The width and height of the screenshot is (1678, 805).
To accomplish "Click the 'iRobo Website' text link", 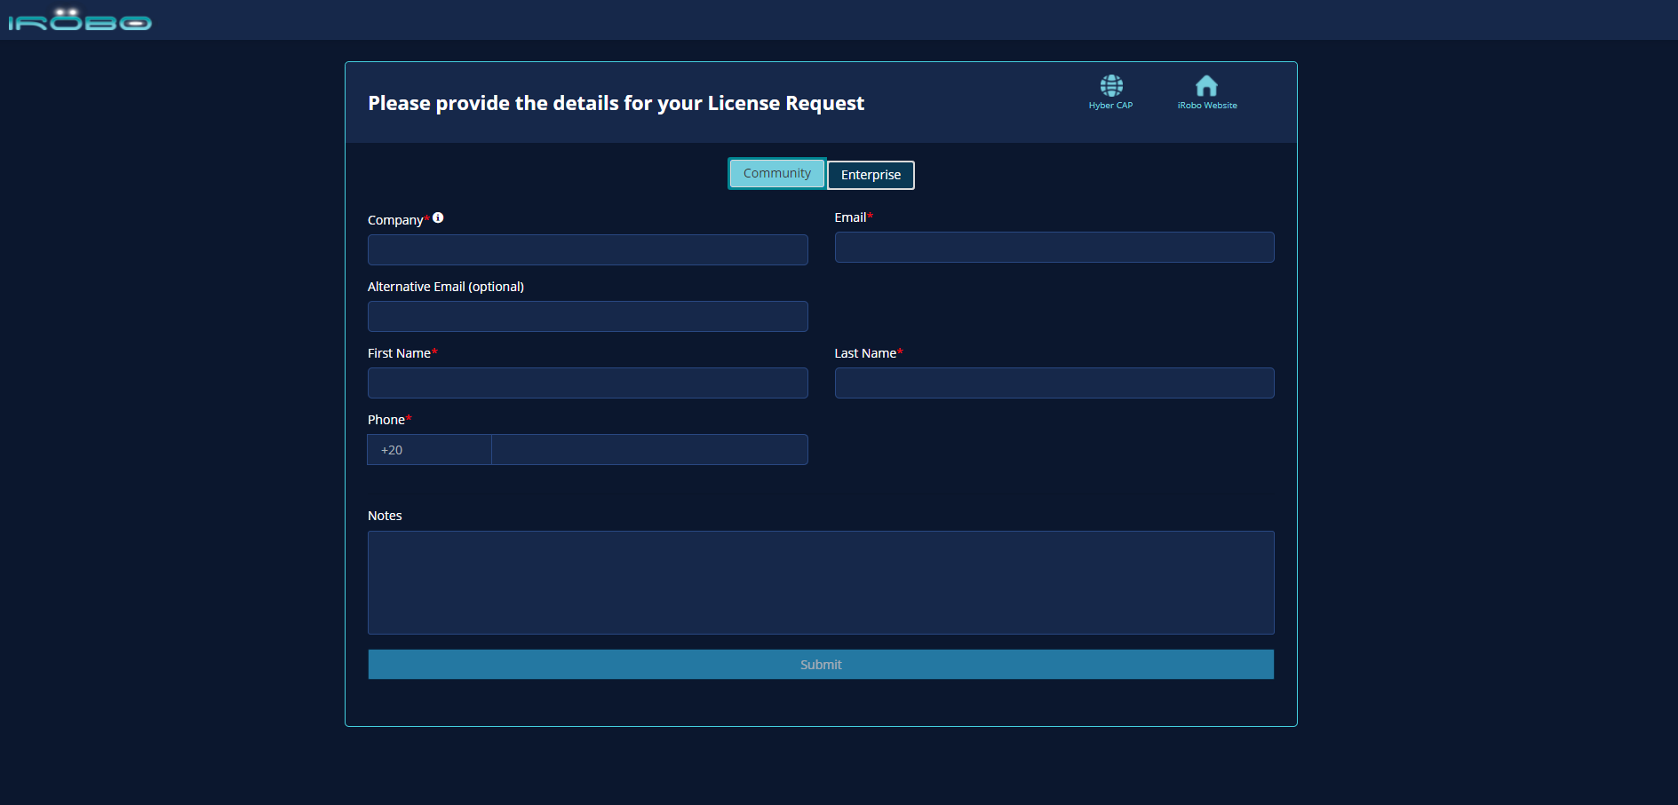I will [1207, 106].
